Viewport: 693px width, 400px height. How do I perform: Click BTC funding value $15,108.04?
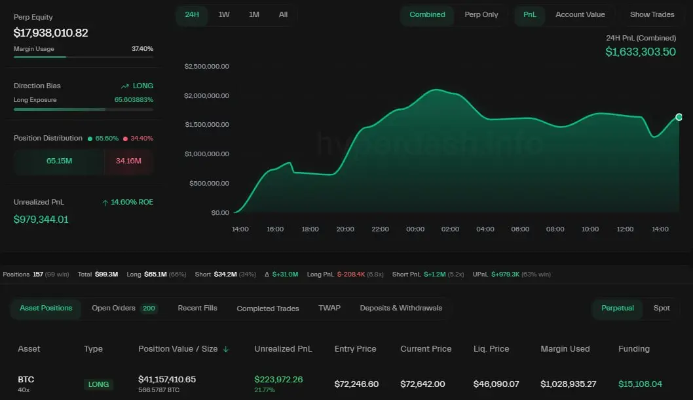point(640,384)
